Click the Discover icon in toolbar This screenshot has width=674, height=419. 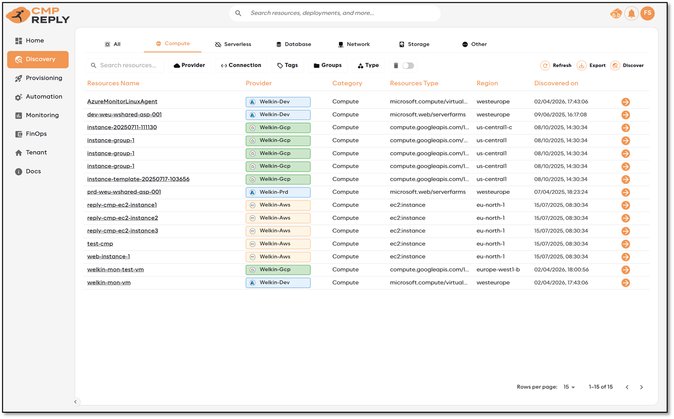tap(615, 65)
